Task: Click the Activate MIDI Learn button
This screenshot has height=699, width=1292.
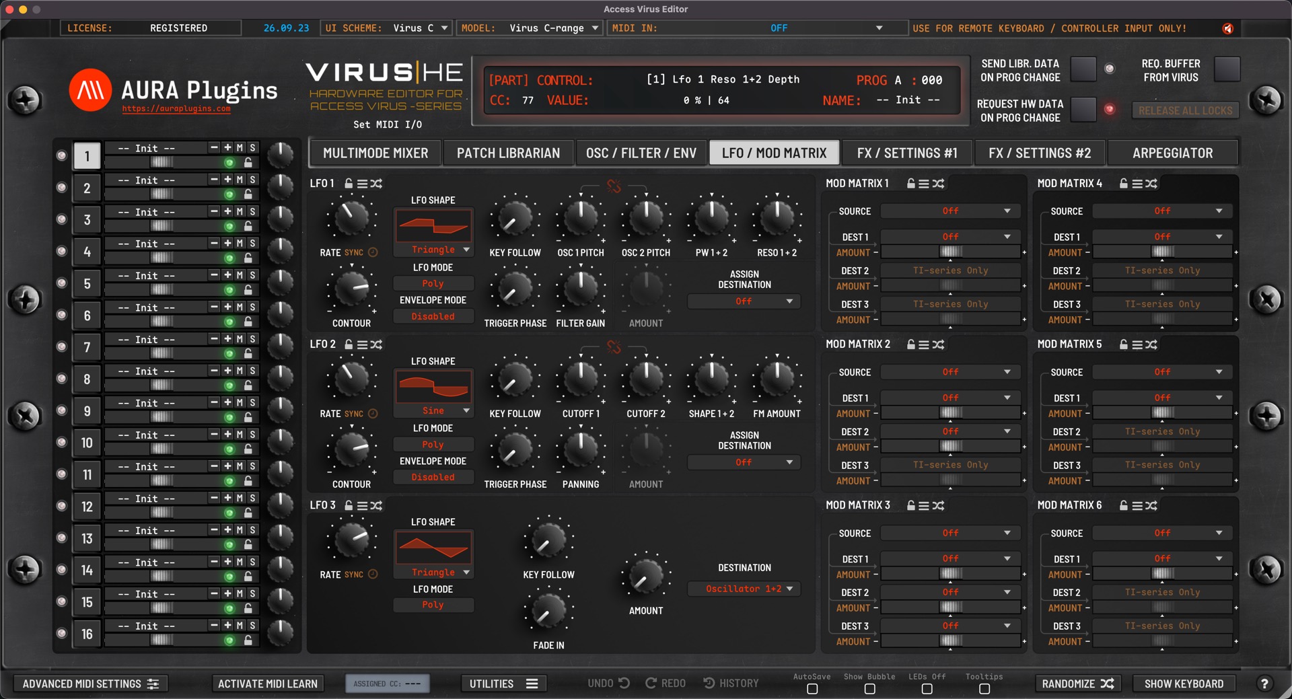Action: (x=267, y=684)
